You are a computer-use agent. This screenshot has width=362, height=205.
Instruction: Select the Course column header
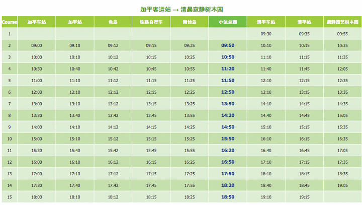click(10, 22)
